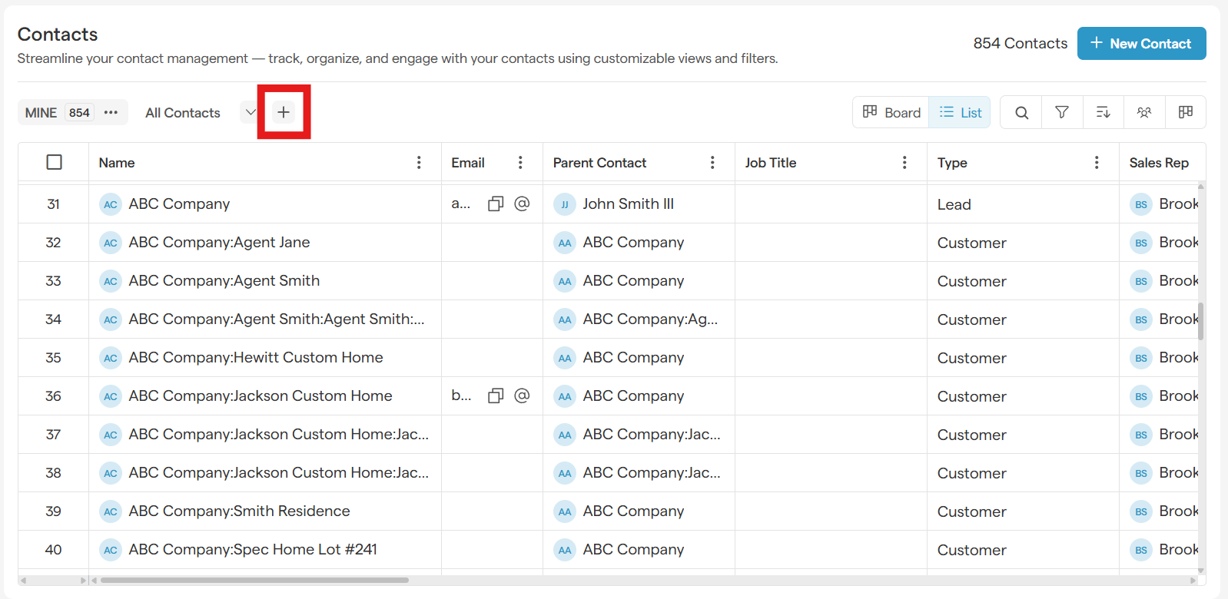This screenshot has height=599, width=1228.
Task: Click the horizontal scrollbar thumb
Action: pos(254,580)
